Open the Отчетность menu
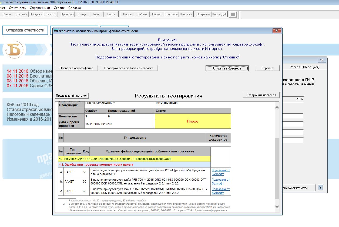Viewport: 339px width, 227px height. (17, 8)
